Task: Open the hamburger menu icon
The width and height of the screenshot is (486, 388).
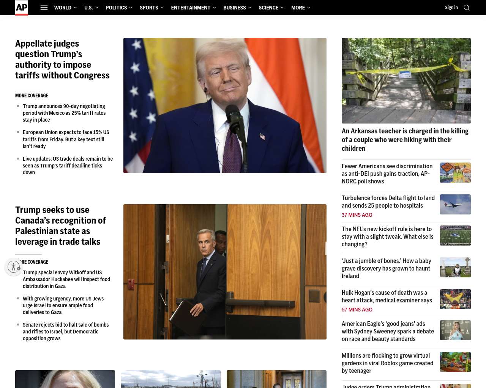Action: pyautogui.click(x=44, y=8)
